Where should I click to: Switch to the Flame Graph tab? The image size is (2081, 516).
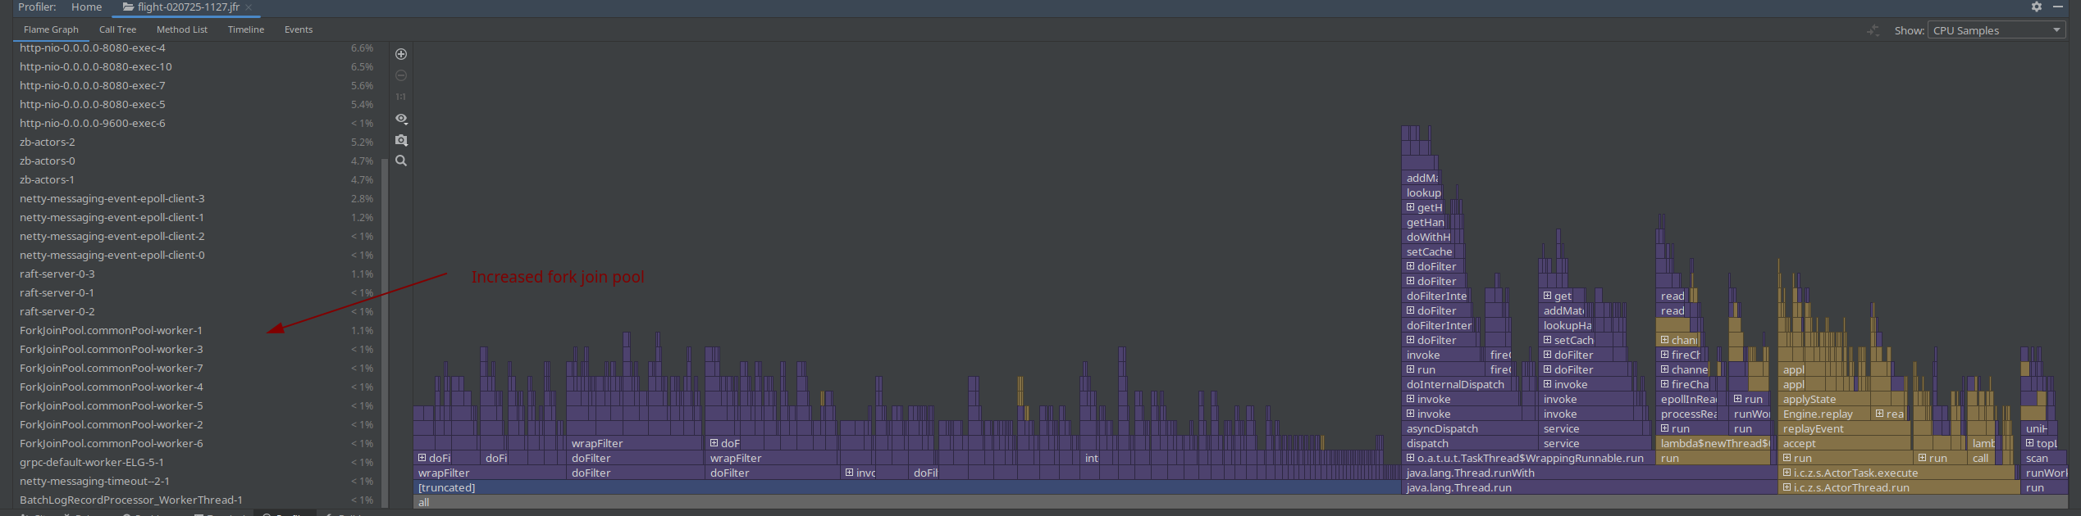[x=51, y=29]
